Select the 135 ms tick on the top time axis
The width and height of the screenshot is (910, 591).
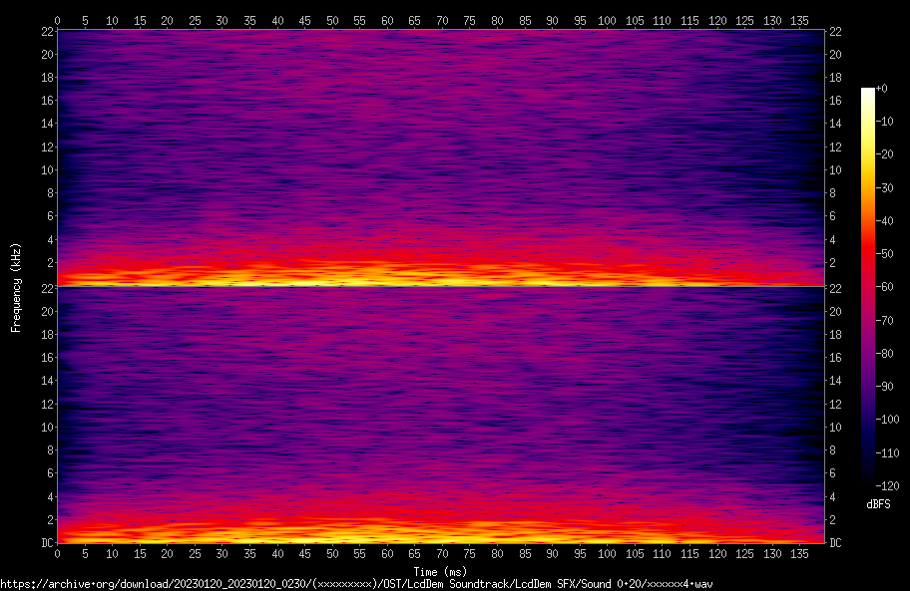click(797, 20)
